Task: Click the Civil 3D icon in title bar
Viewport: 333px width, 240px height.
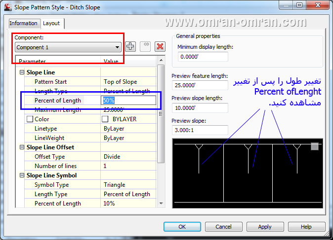Action: [8, 7]
